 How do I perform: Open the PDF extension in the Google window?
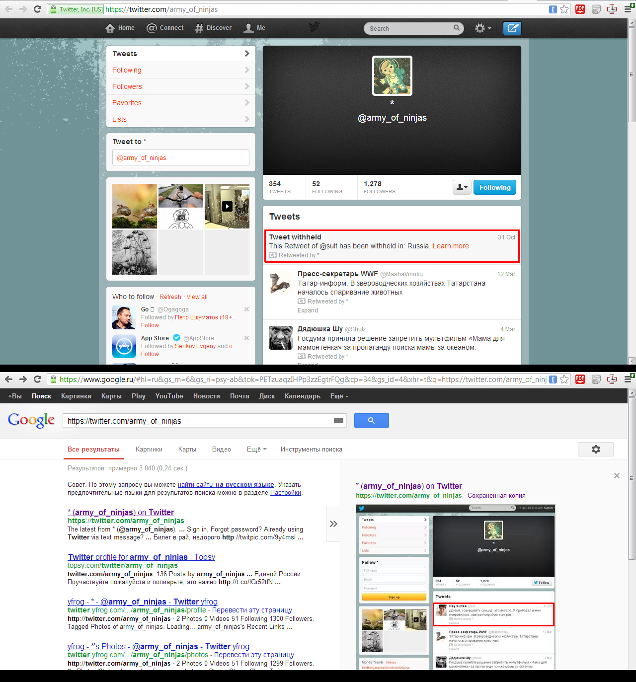(580, 379)
